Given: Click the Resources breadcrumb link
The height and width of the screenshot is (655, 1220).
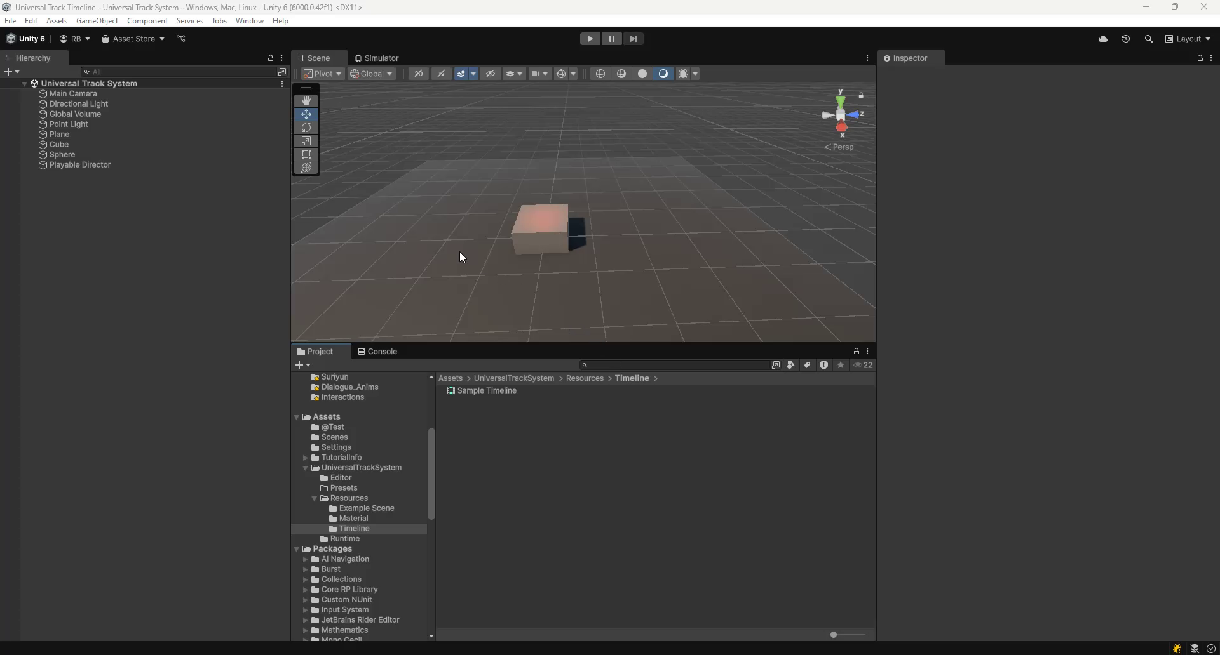Looking at the screenshot, I should [x=585, y=378].
